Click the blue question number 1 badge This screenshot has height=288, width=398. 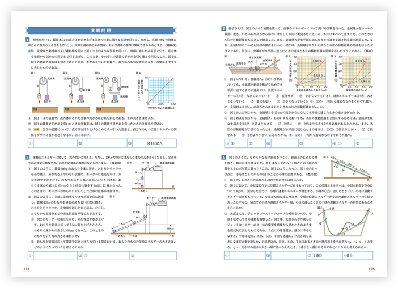(x=27, y=41)
